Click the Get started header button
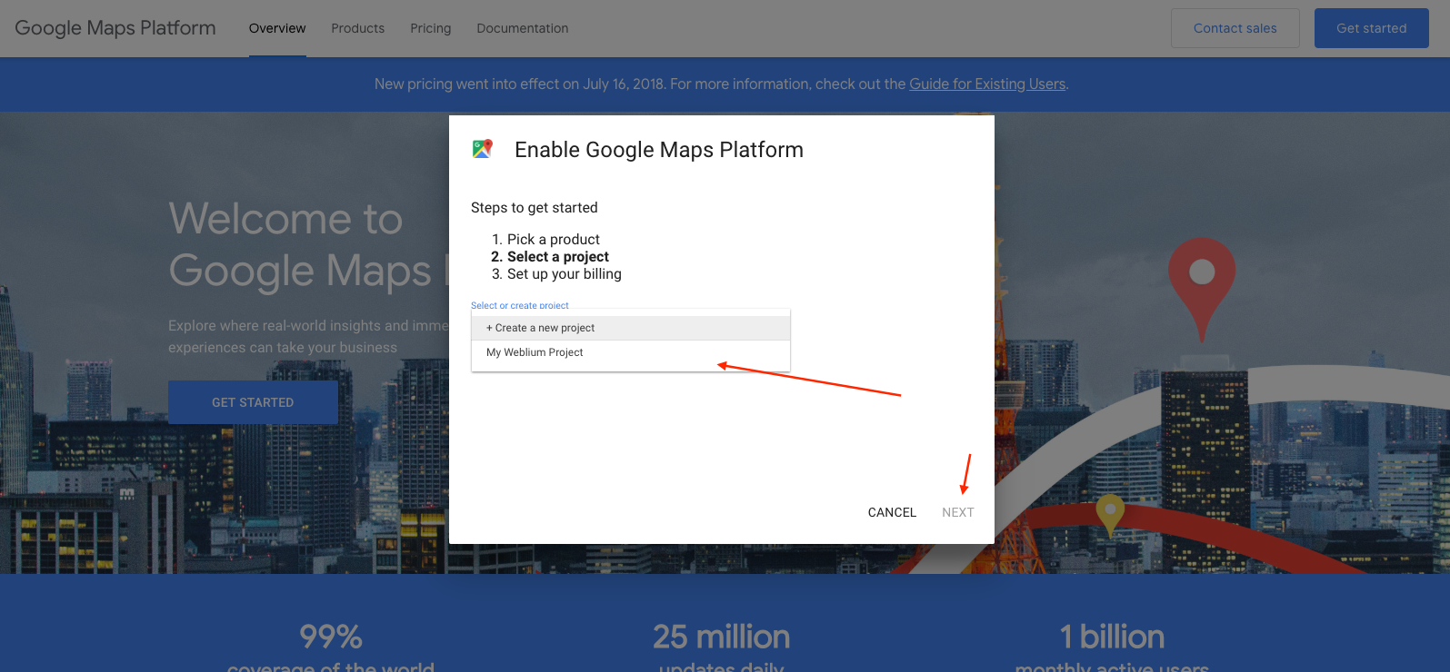The height and width of the screenshot is (672, 1450). tap(1371, 28)
